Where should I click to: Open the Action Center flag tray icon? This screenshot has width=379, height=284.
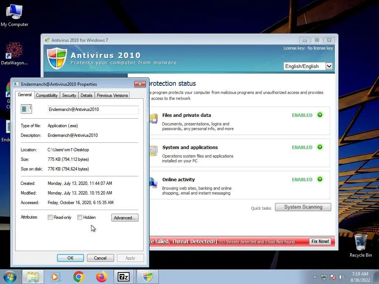click(x=333, y=277)
